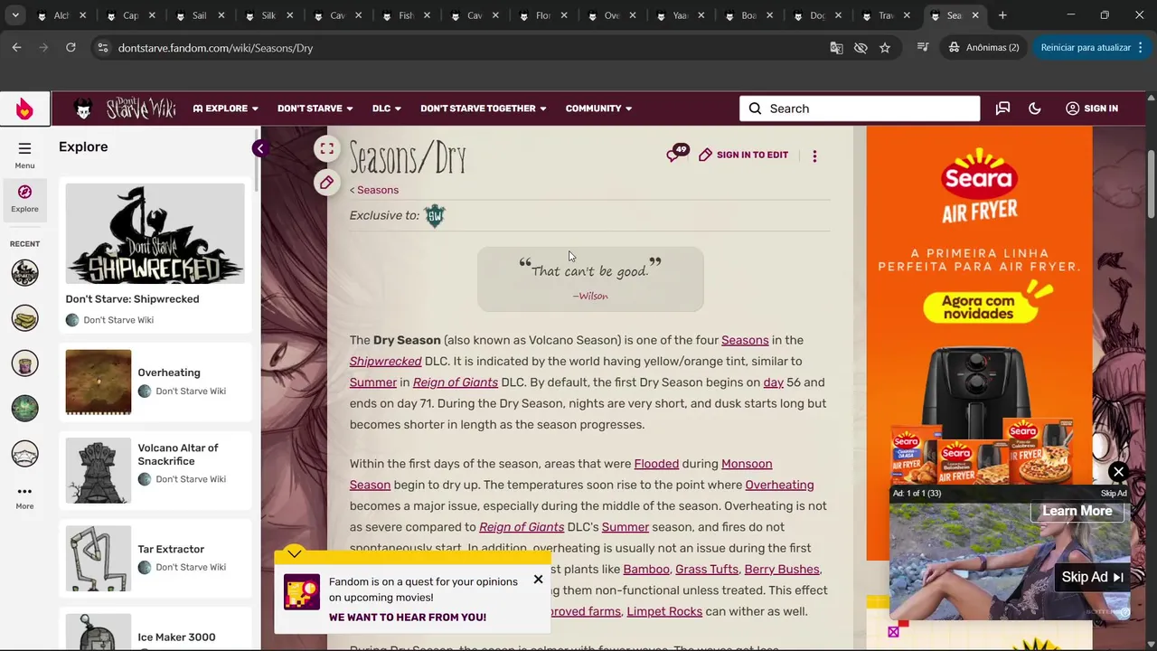Expand the EXPLORE menu

(226, 108)
